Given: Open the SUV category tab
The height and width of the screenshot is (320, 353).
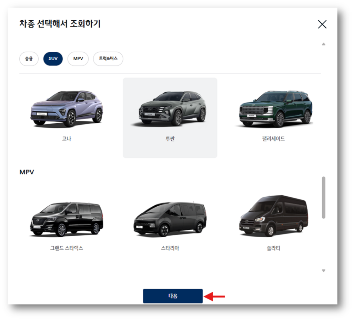Looking at the screenshot, I should pyautogui.click(x=52, y=59).
